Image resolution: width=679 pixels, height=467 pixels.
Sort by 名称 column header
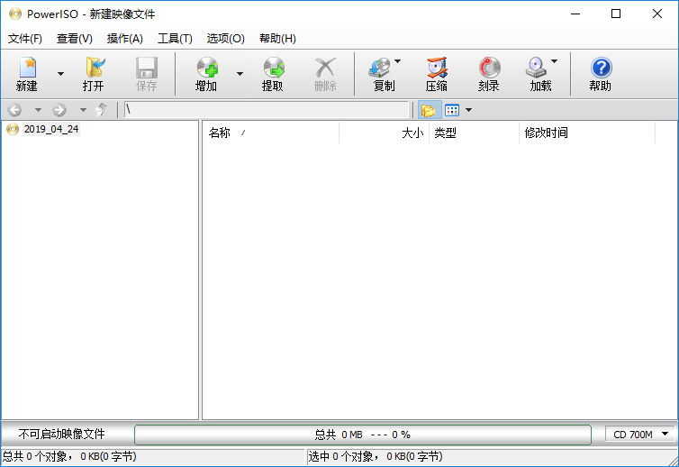[x=220, y=133]
